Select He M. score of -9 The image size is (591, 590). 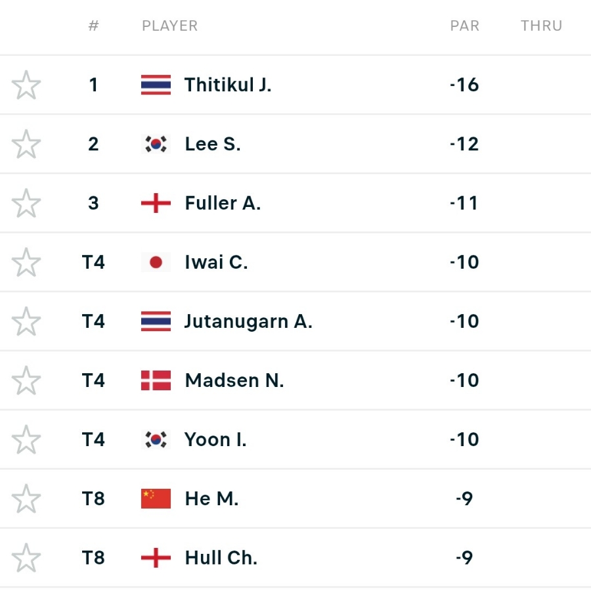pyautogui.click(x=464, y=499)
